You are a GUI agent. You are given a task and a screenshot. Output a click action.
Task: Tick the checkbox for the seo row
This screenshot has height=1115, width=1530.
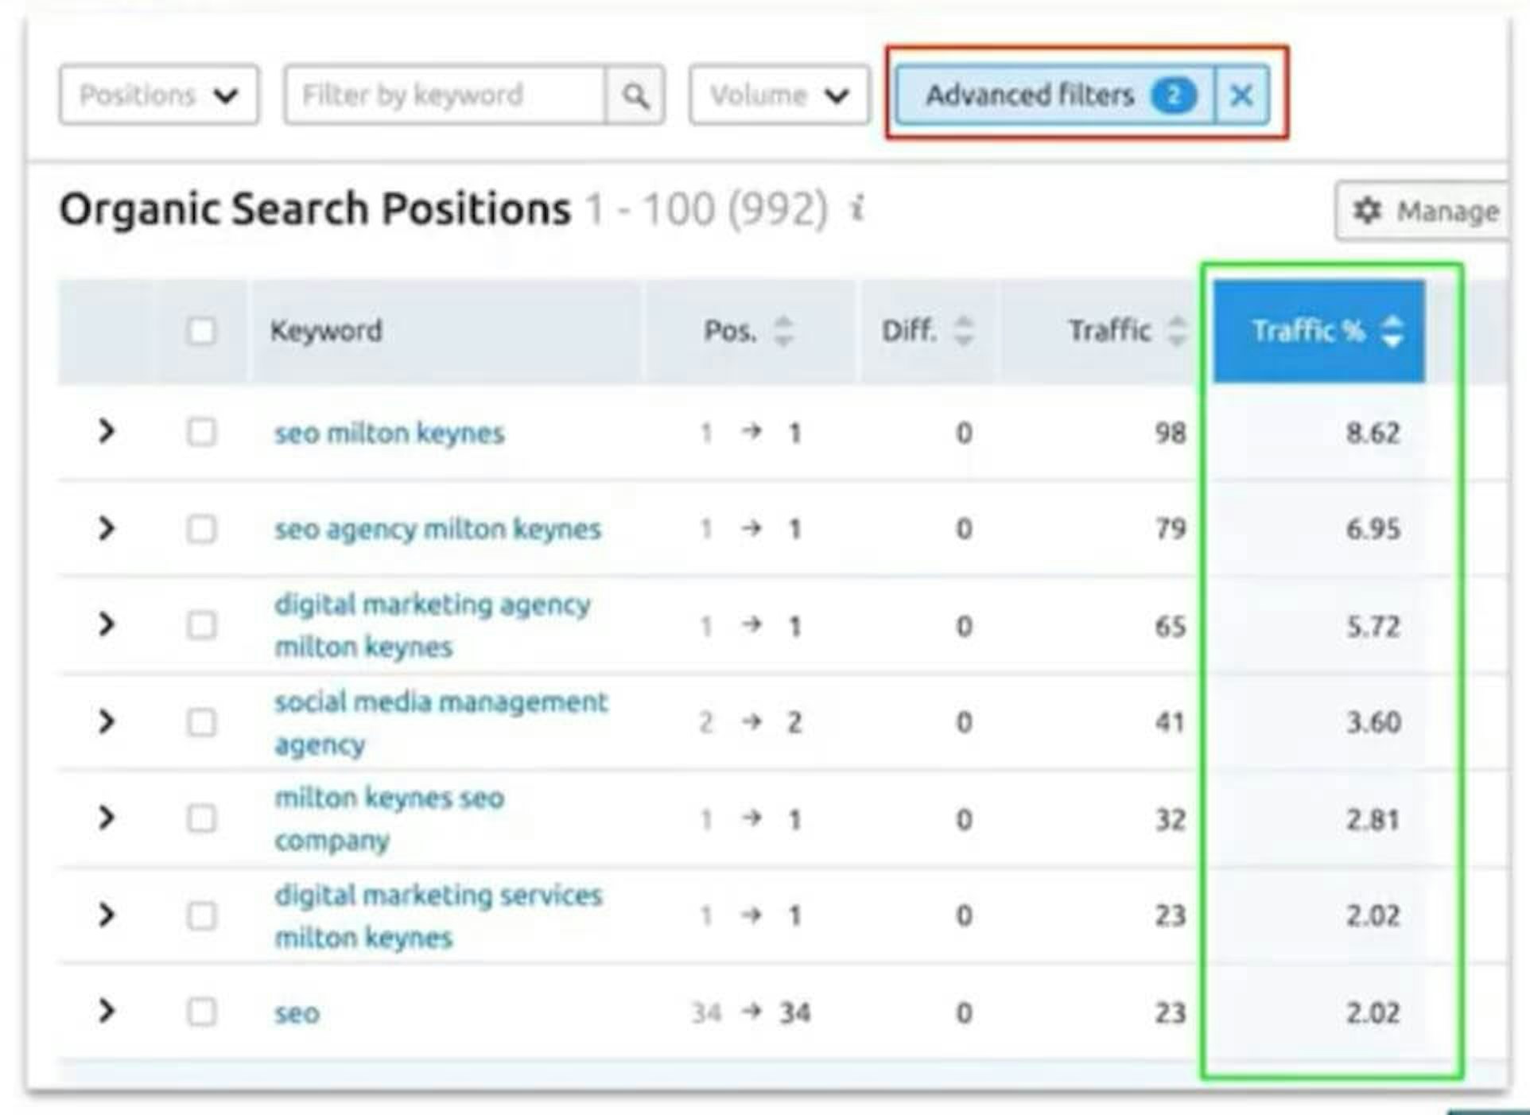click(x=201, y=1012)
